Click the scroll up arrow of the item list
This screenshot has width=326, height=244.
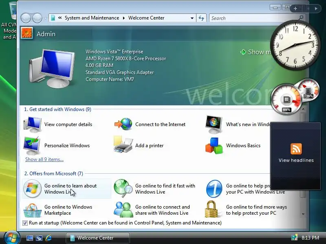click(303, 109)
